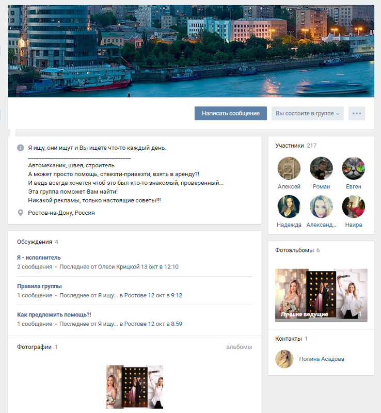Click the info icon beside group description

click(x=21, y=148)
